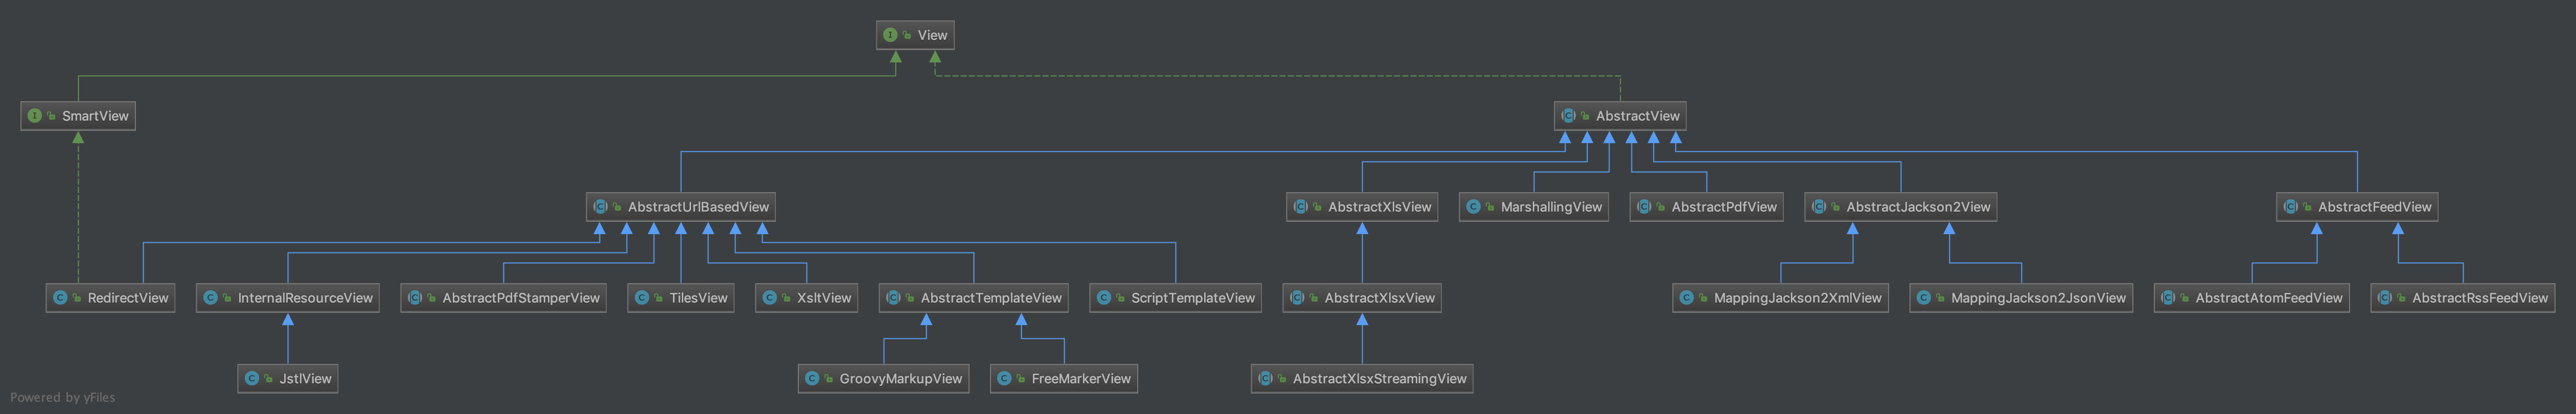Select the AbstractRssFeedView node
Image resolution: width=2576 pixels, height=414 pixels.
click(2463, 298)
